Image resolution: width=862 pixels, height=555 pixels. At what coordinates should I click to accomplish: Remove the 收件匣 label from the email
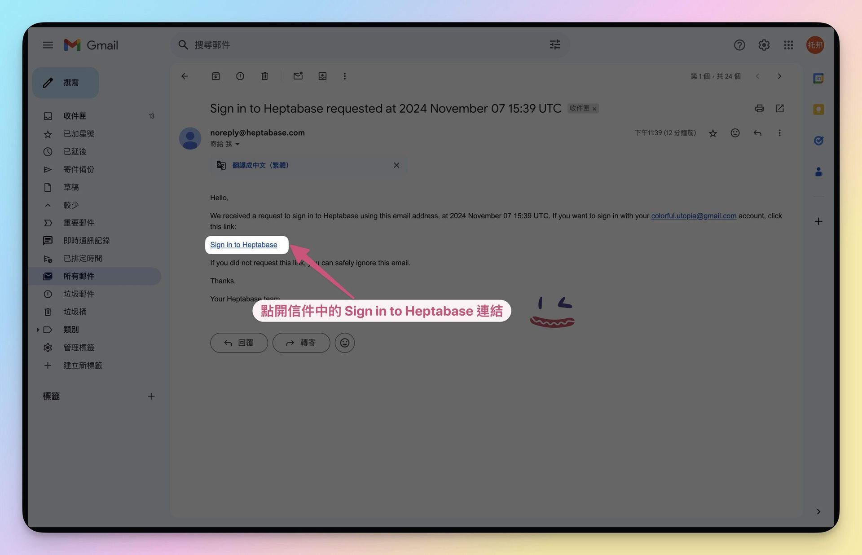pyautogui.click(x=594, y=109)
